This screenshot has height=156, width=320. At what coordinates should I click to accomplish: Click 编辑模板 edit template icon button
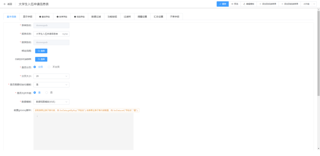click(249, 4)
